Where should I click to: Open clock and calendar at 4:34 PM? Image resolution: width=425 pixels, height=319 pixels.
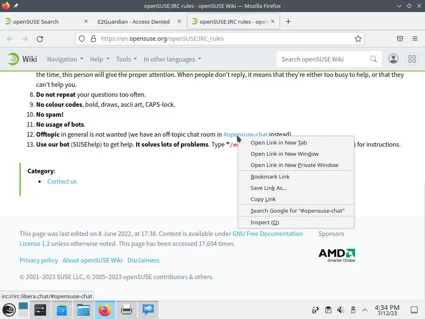(x=387, y=310)
